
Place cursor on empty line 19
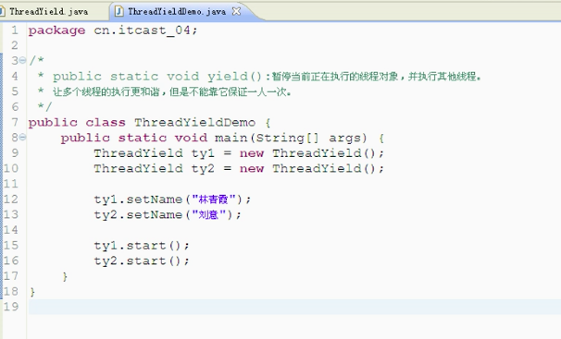[x=294, y=307]
